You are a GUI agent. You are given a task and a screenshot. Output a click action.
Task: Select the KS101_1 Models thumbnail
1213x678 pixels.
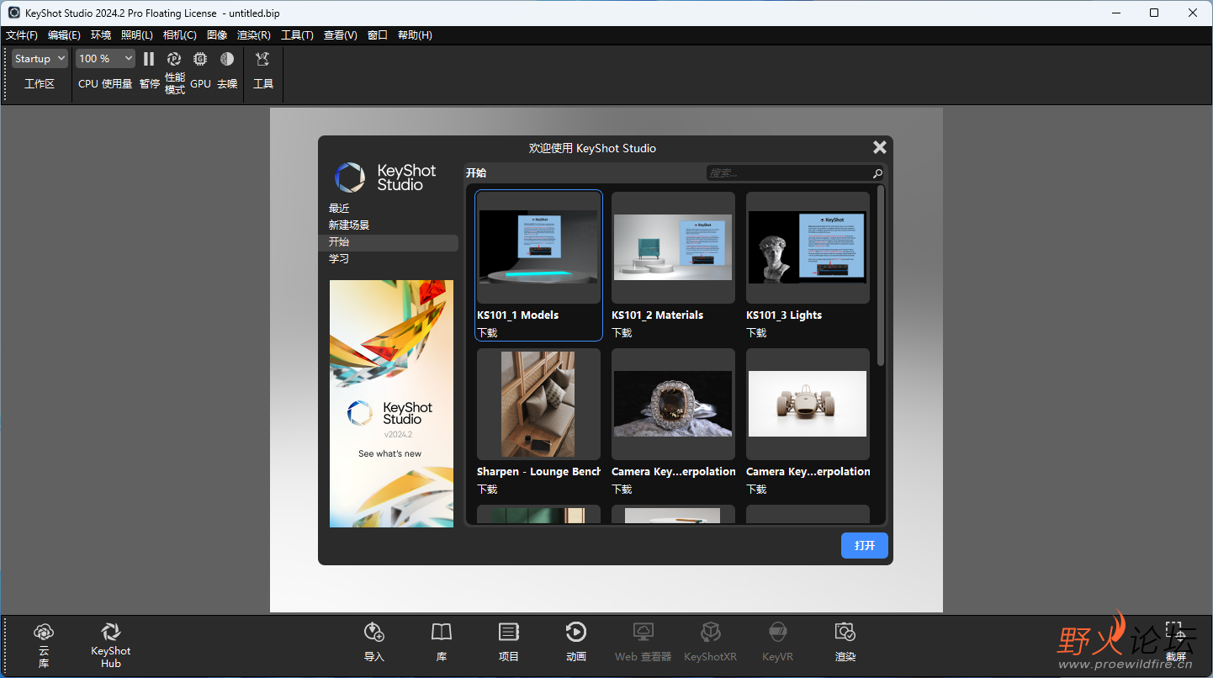point(538,247)
